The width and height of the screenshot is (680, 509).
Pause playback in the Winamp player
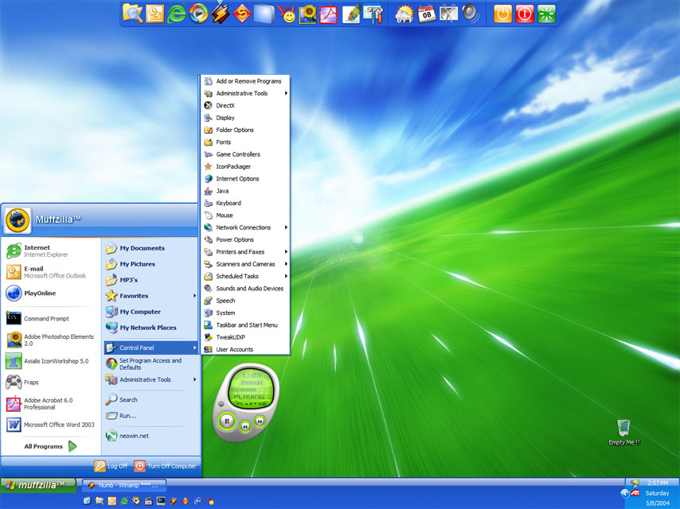[x=227, y=421]
